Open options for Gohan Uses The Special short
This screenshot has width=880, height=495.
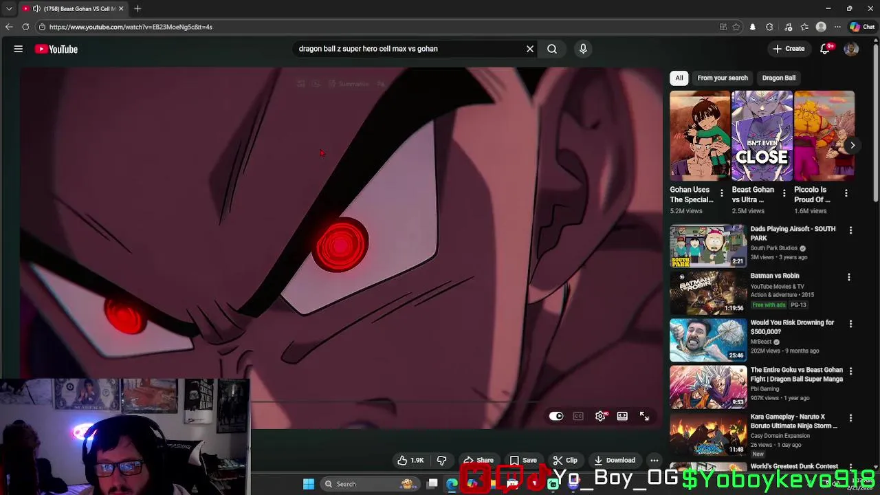(721, 194)
